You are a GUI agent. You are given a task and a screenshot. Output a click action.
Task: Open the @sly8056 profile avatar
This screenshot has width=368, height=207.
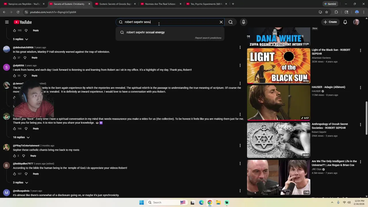[x=6, y=67]
